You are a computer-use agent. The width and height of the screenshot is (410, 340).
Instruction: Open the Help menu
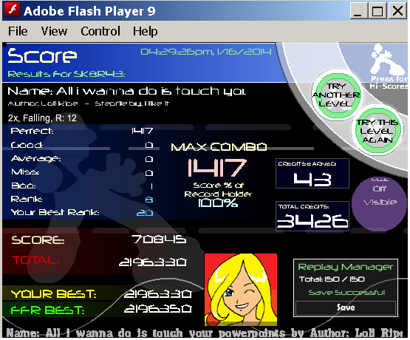click(x=145, y=31)
